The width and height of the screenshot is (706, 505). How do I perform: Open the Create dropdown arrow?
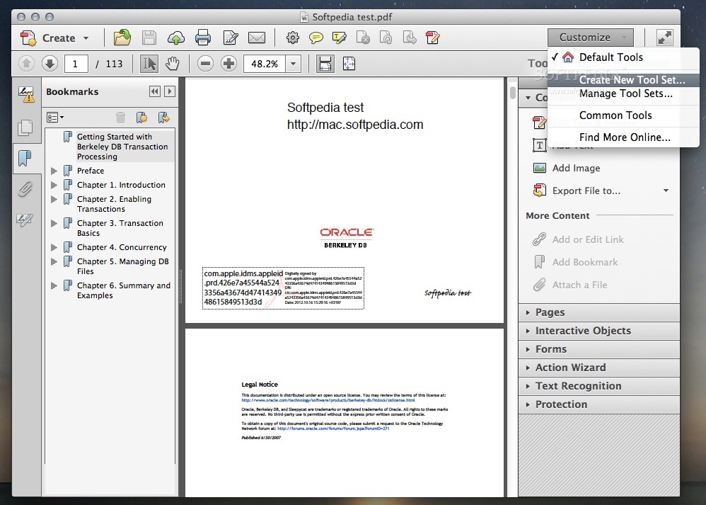[x=86, y=38]
